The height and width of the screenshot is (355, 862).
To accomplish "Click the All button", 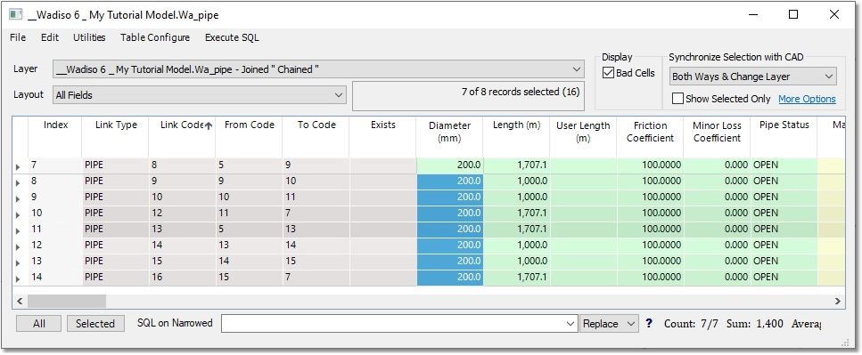I will [x=39, y=324].
